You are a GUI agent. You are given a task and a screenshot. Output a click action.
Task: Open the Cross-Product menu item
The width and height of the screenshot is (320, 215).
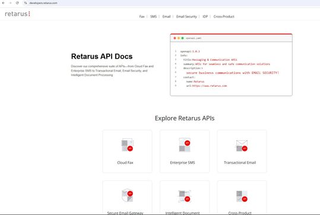tap(224, 17)
